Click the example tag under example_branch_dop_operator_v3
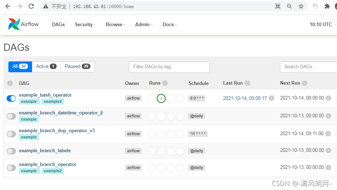The height and width of the screenshot is (190, 337). point(29,137)
